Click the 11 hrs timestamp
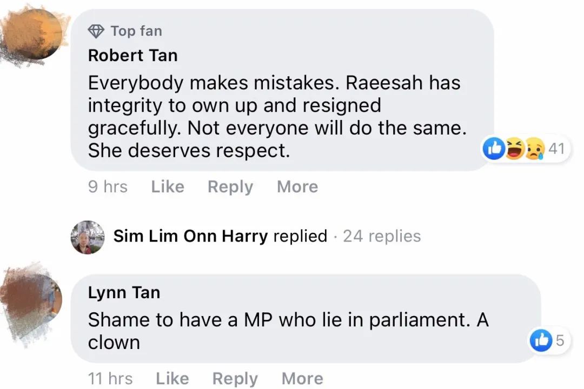 110,379
